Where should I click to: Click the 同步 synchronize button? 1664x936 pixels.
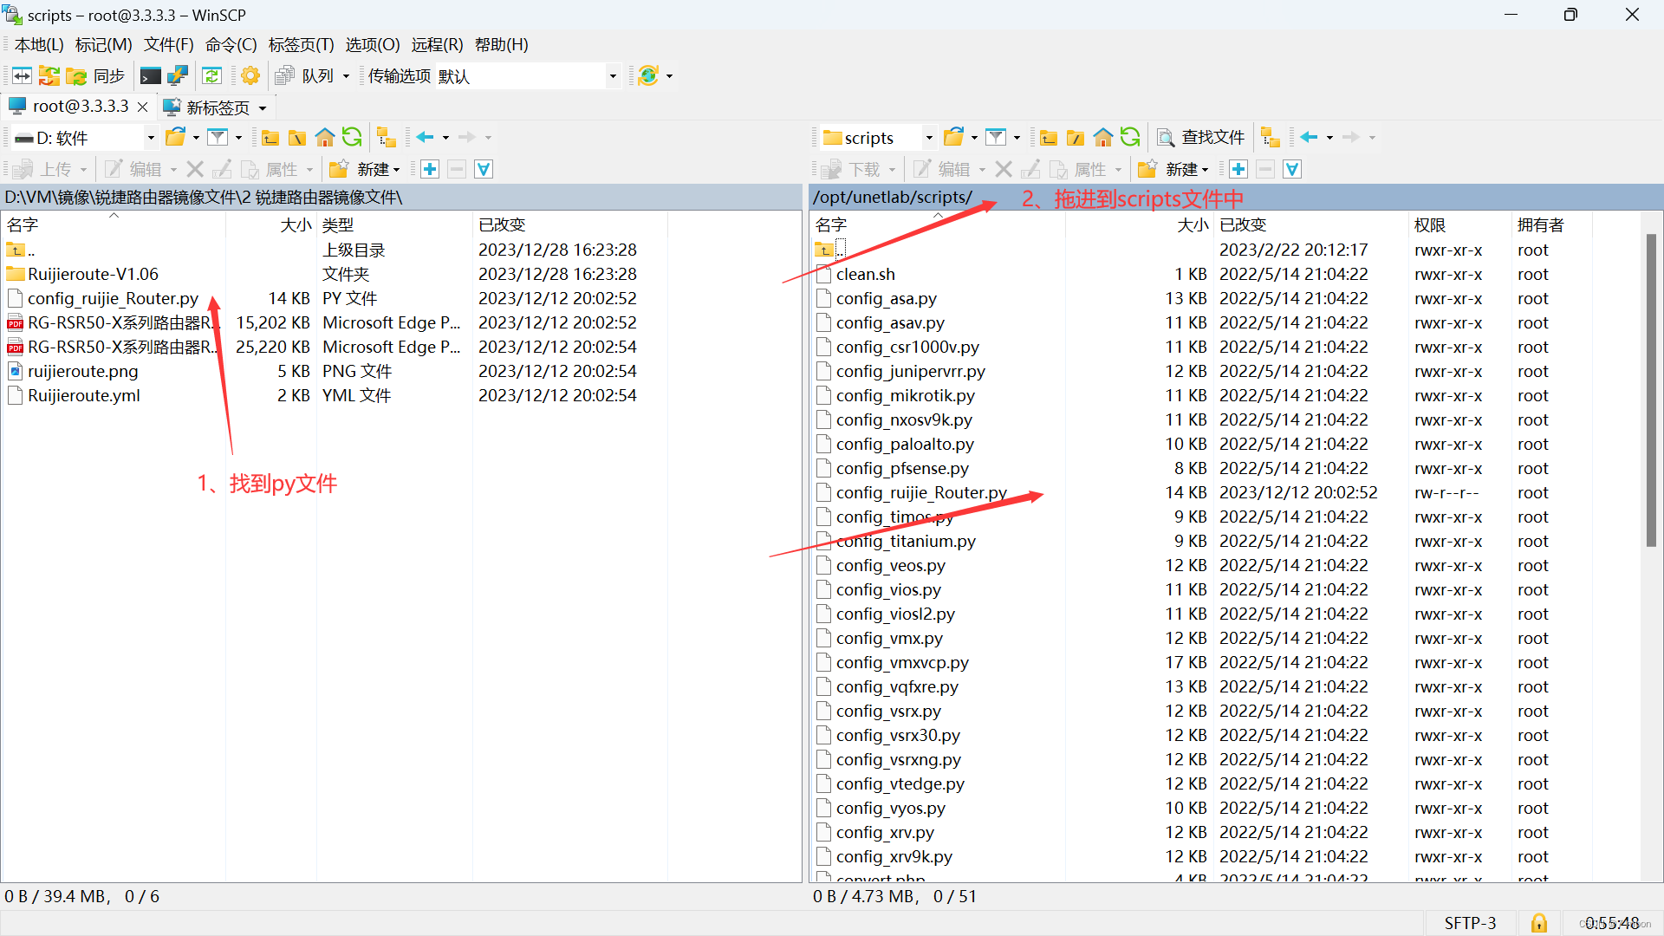(96, 76)
